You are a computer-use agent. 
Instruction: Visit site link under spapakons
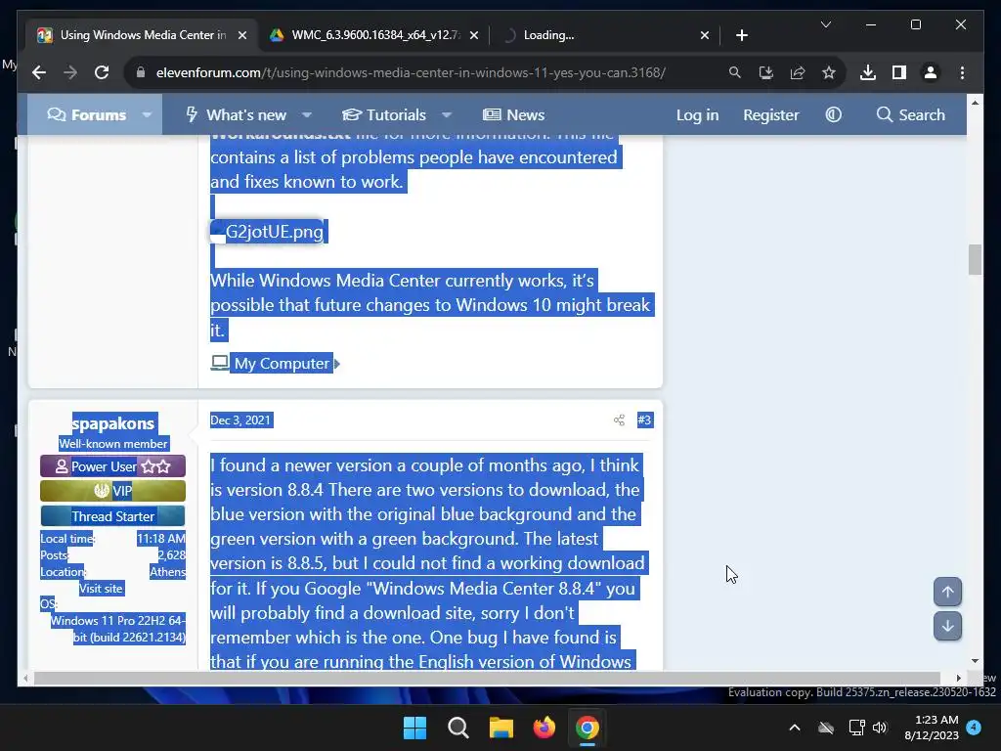101,589
